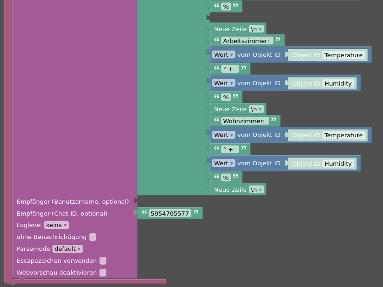Open the Loglevel dropdown set to keins
This screenshot has height=287, width=383.
click(x=56, y=225)
